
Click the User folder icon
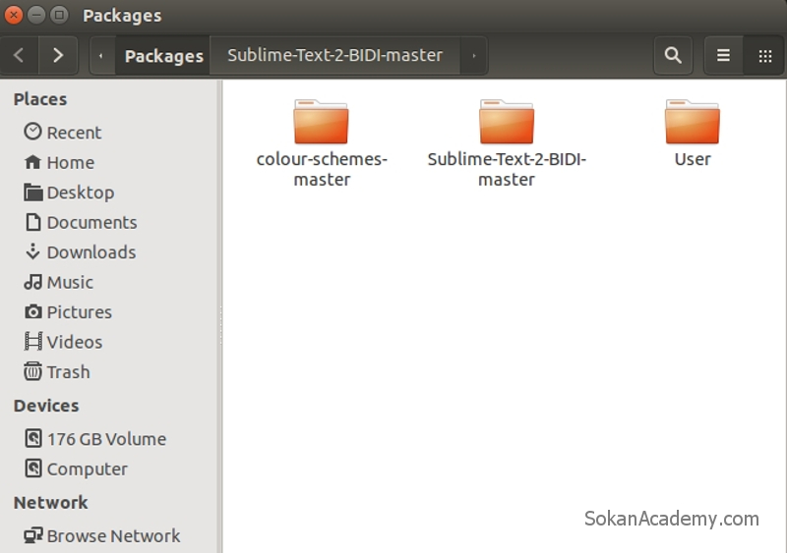(x=693, y=122)
